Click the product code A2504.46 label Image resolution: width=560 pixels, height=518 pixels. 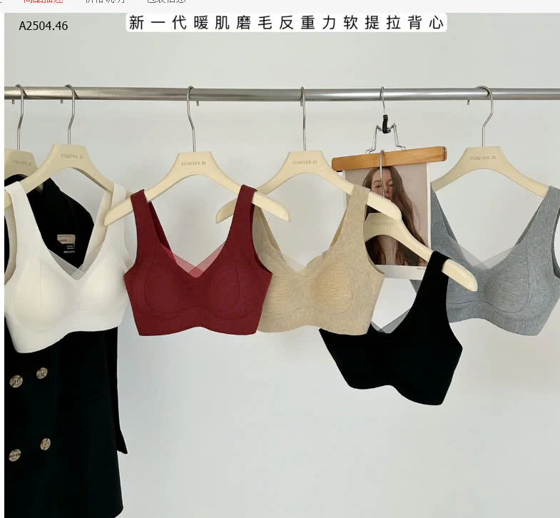(44, 26)
